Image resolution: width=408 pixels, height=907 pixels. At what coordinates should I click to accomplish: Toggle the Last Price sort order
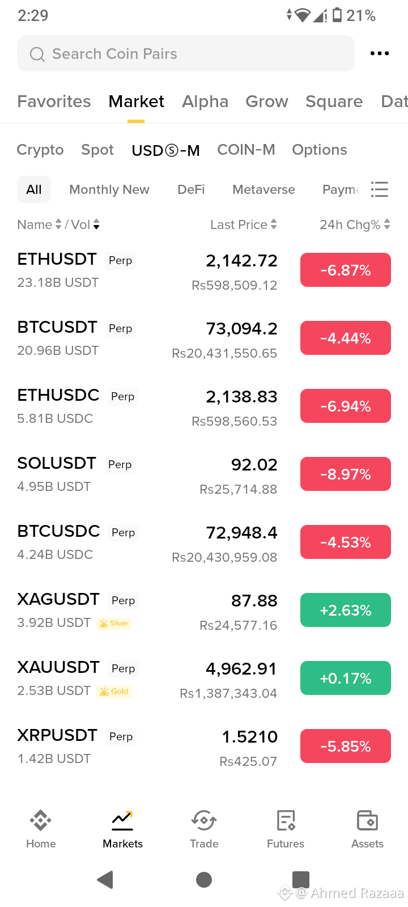[x=244, y=224]
